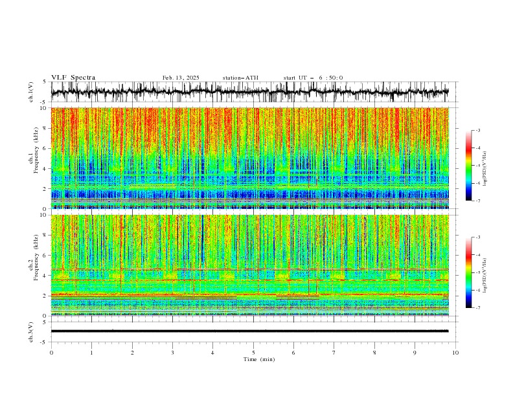Select the 'Feb. 13, 2025' date label
The width and height of the screenshot is (513, 396).
[x=181, y=78]
